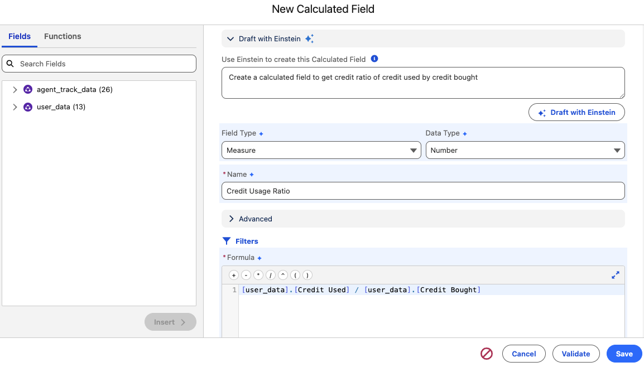Expand the agent_track_data field list
The image size is (644, 367).
[15, 89]
